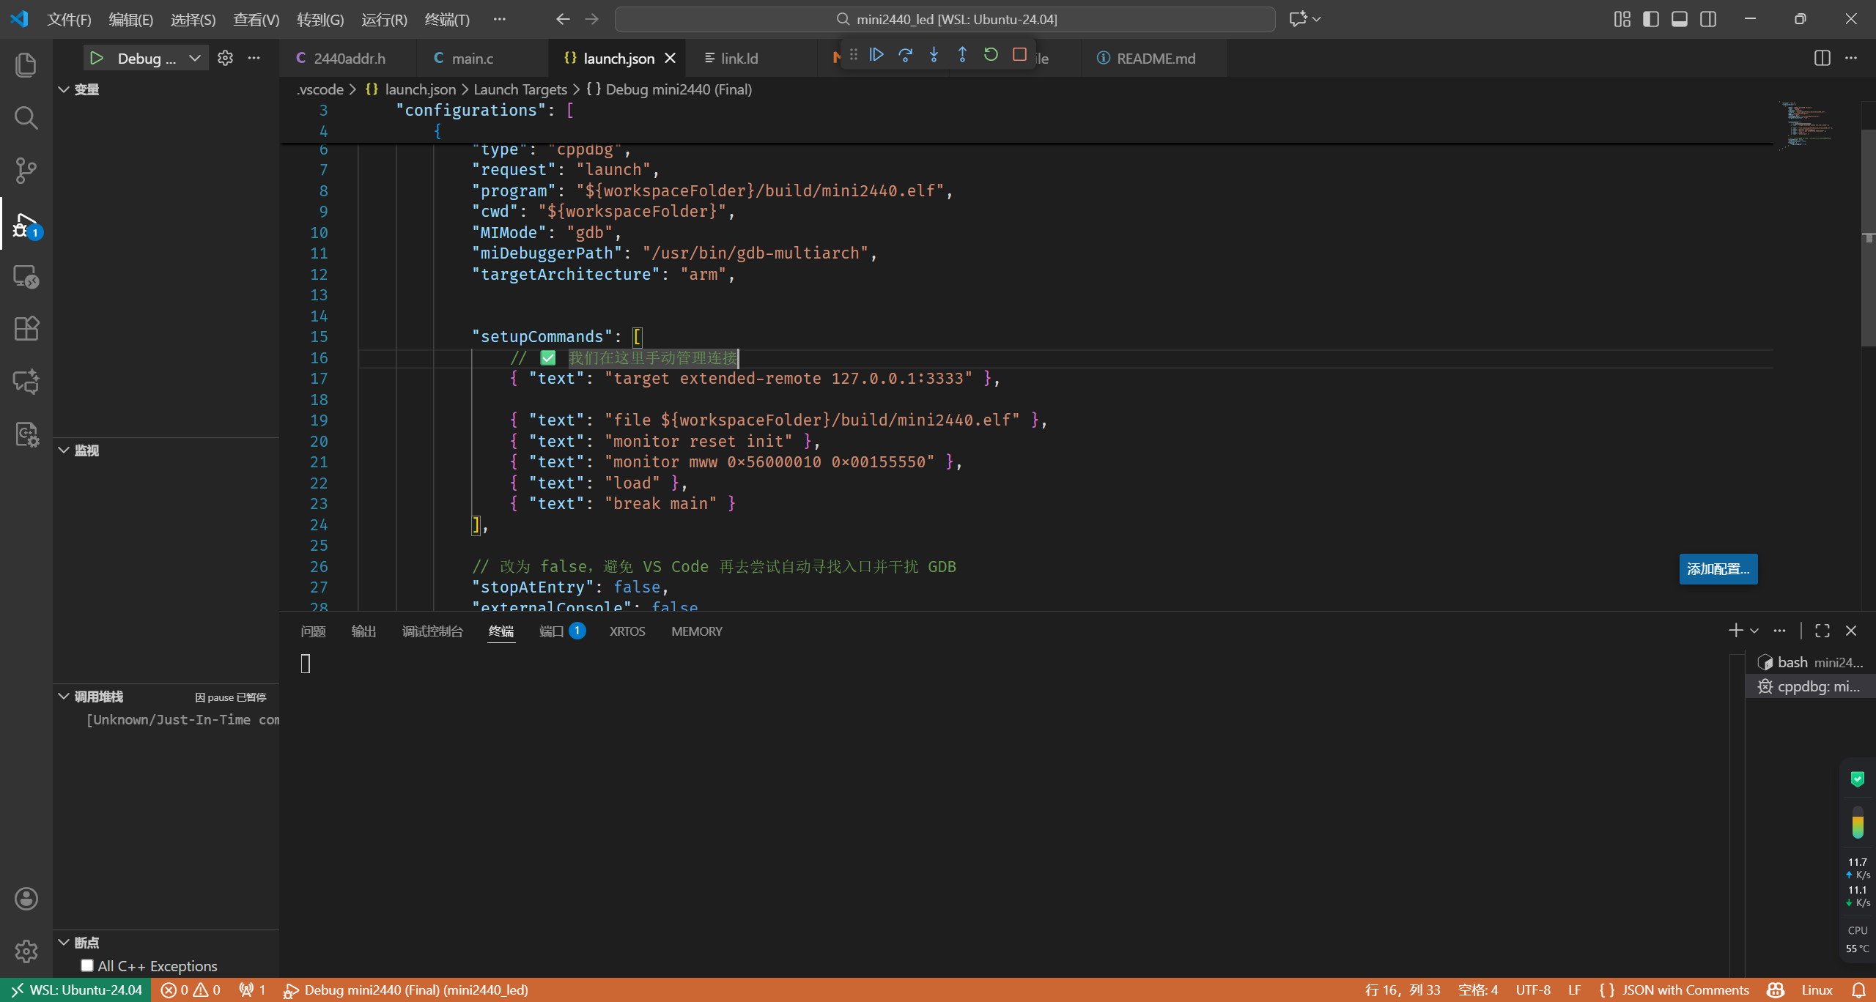Click the 添加配置... button
This screenshot has height=1002, width=1876.
click(1718, 569)
